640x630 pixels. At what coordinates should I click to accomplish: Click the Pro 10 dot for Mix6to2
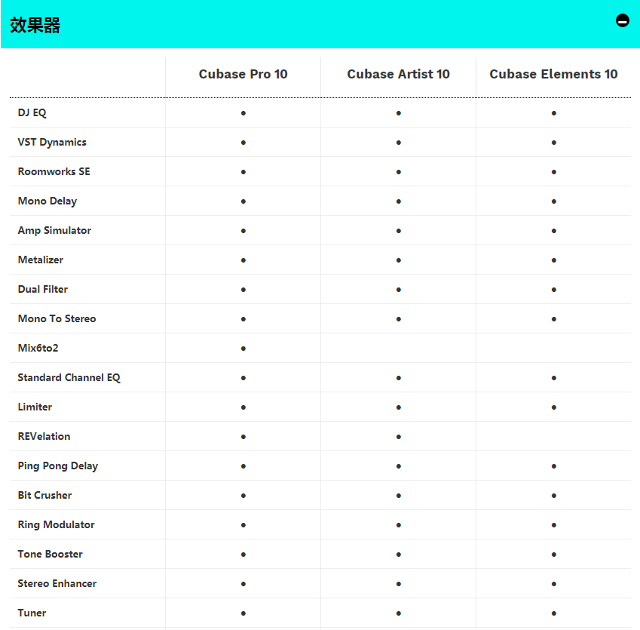point(243,349)
